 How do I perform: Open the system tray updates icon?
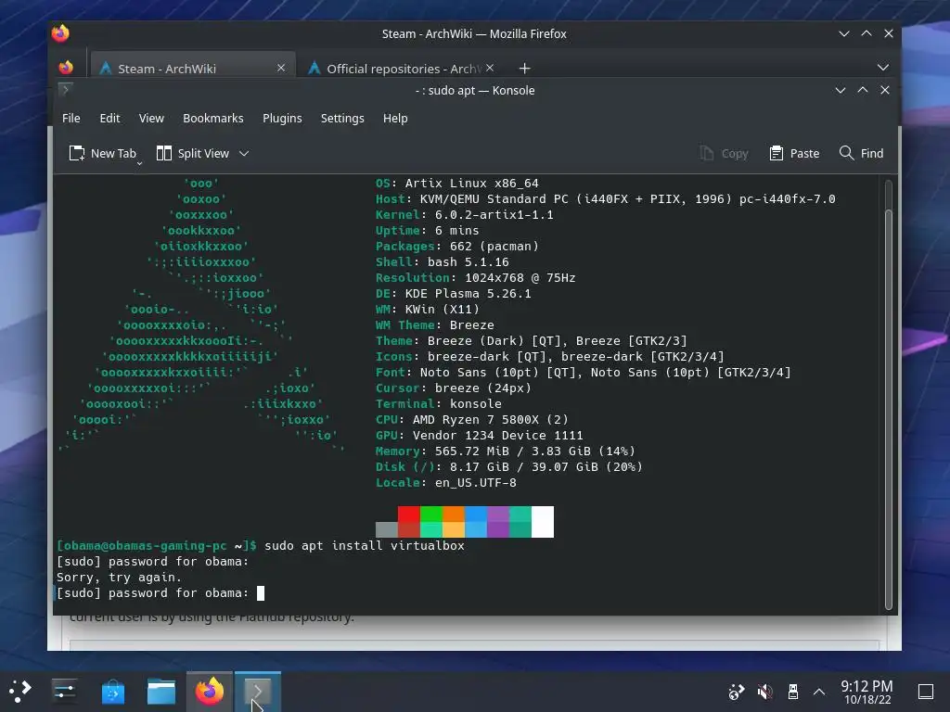(x=736, y=692)
